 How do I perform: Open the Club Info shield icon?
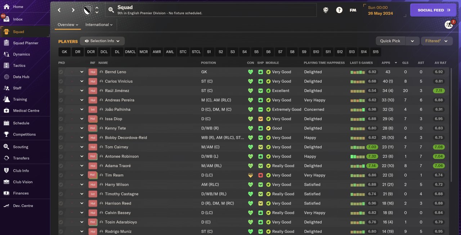coord(6,170)
